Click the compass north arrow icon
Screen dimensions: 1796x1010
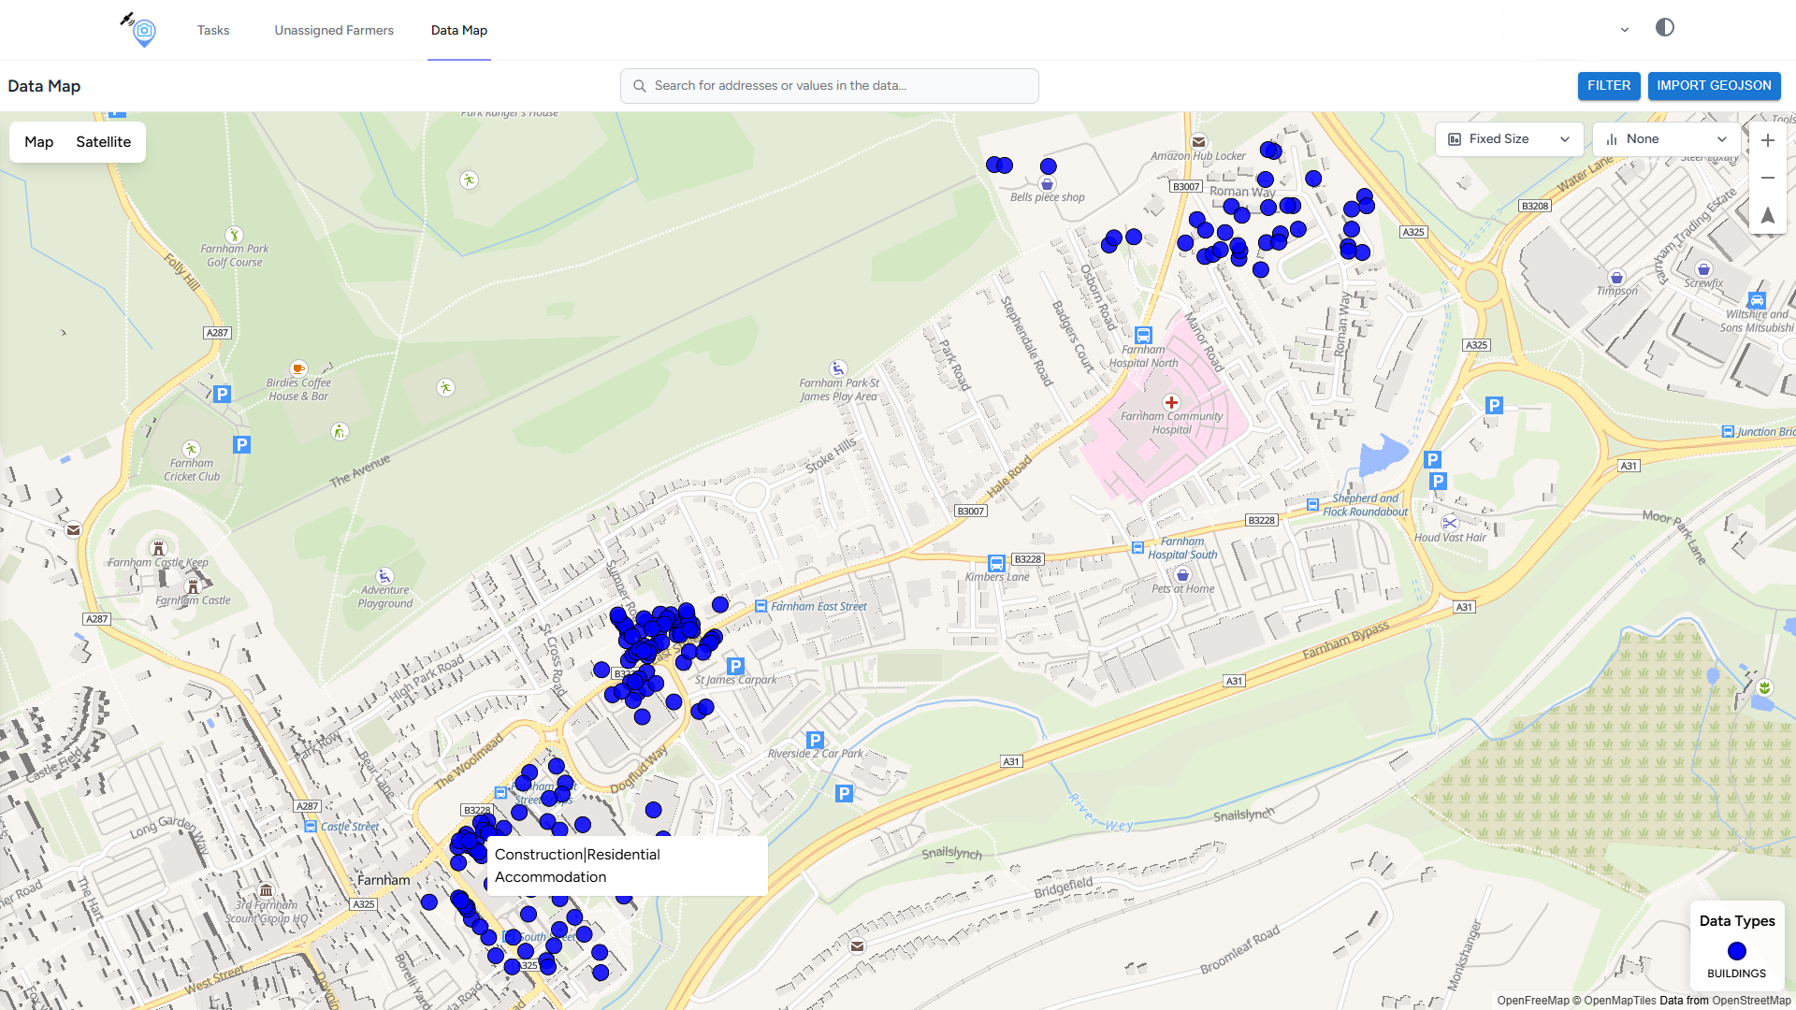pos(1767,215)
